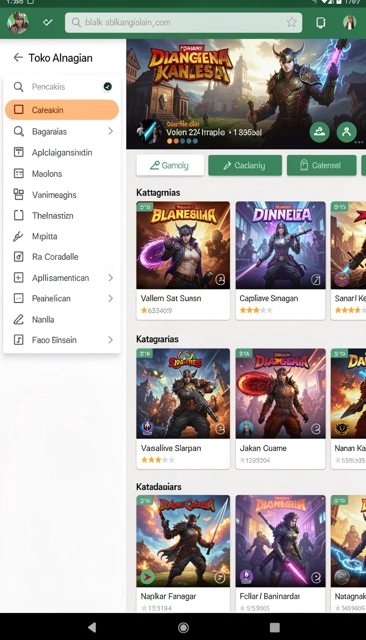Click the Katagmias section heading
This screenshot has height=640, width=366.
pos(158,192)
